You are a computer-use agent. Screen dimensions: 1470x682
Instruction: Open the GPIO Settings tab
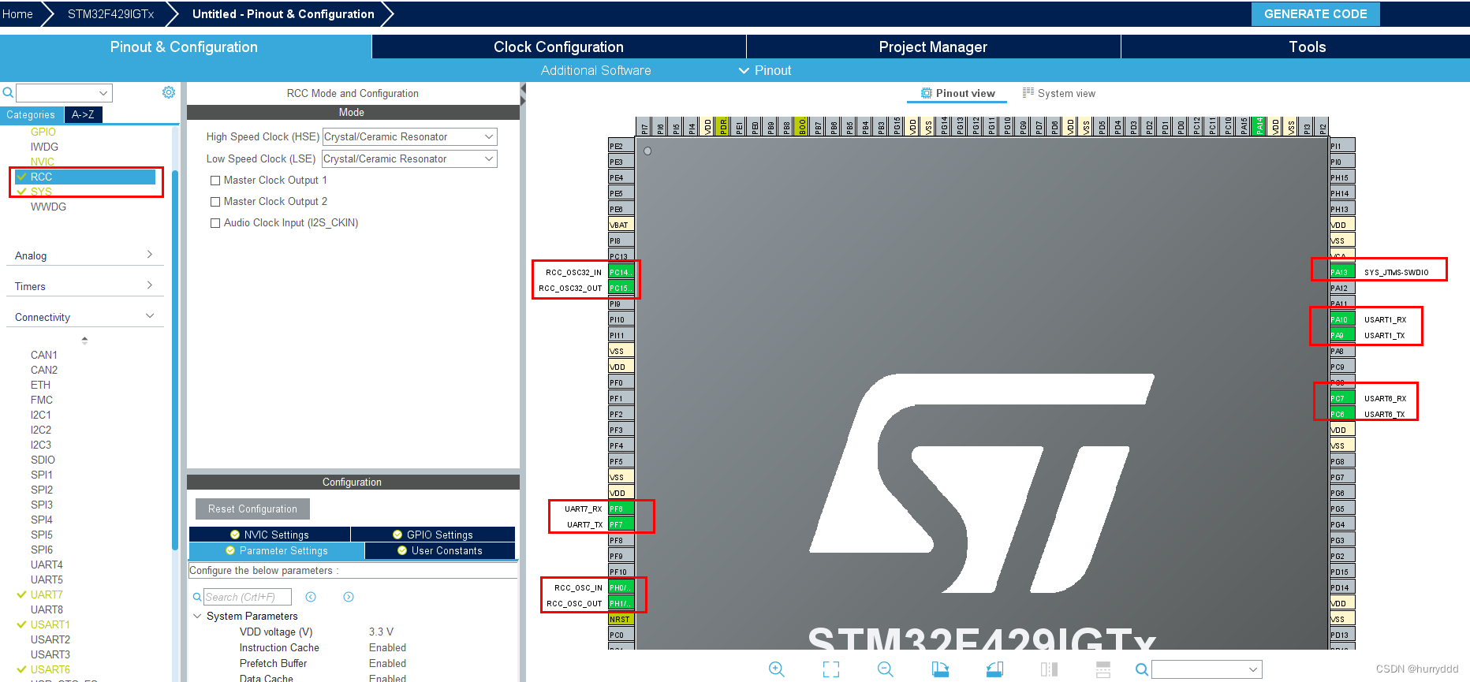[x=433, y=535]
